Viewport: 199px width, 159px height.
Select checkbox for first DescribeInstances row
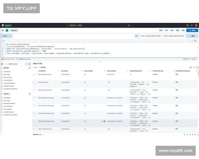(36, 74)
